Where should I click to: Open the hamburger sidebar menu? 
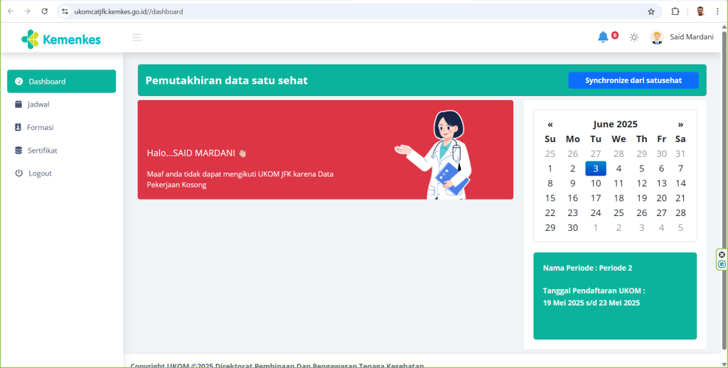pos(136,38)
